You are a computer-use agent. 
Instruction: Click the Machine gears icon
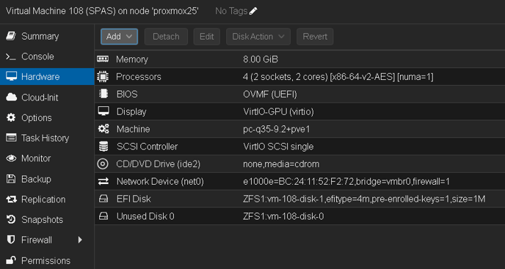tap(103, 129)
